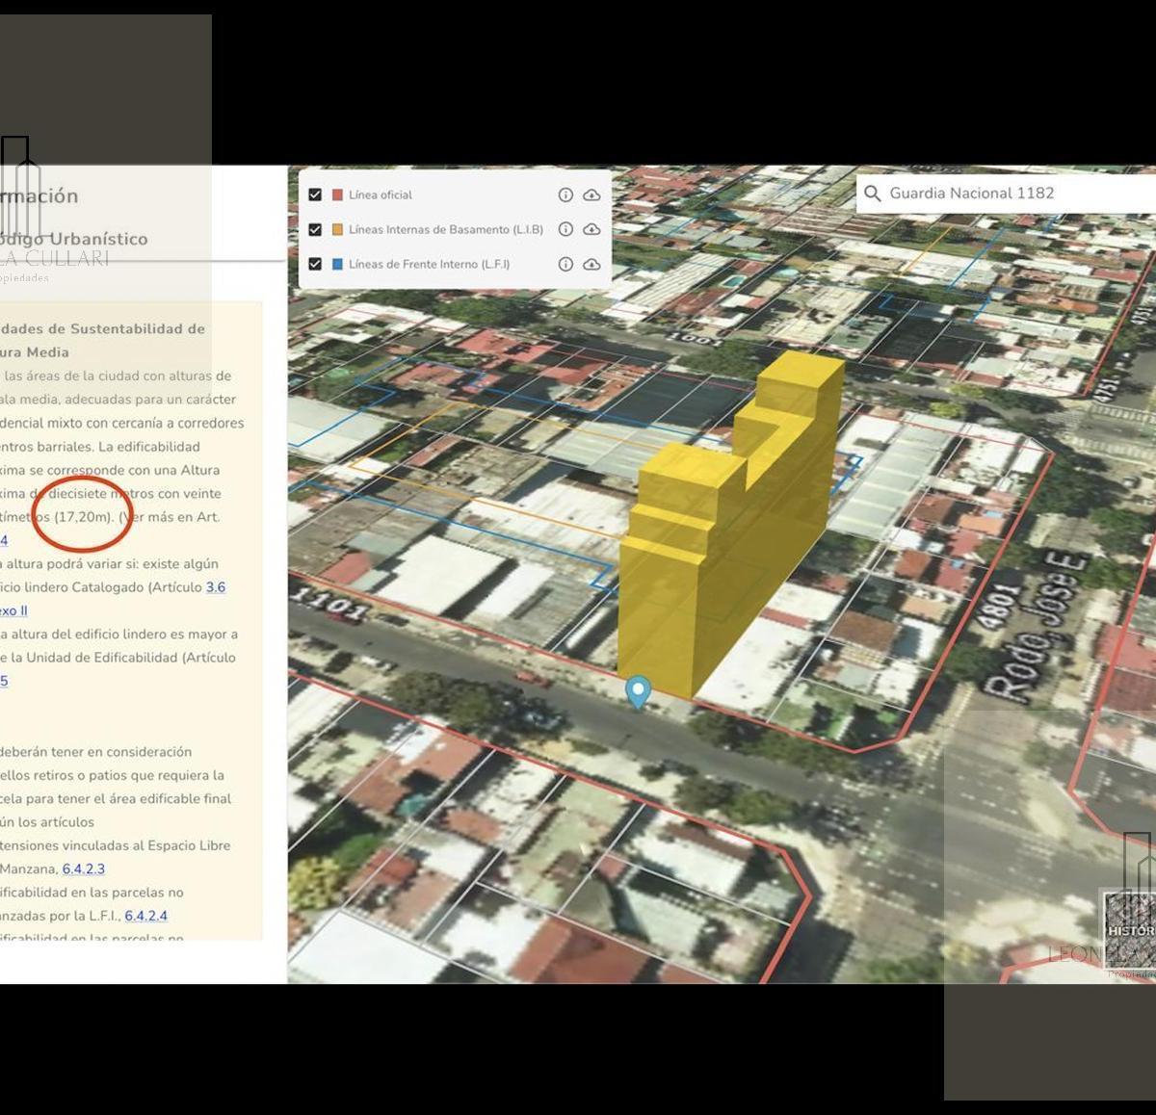Download the Líneas de Frente Interno layer
This screenshot has width=1156, height=1115.
tap(591, 264)
